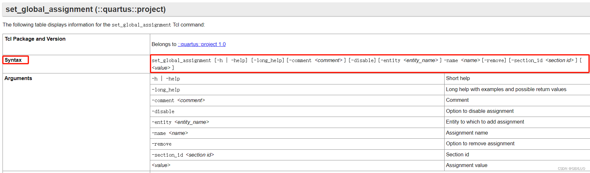590x173 pixels.
Task: Select the '<value>' argument cell
Action: pyautogui.click(x=297, y=165)
